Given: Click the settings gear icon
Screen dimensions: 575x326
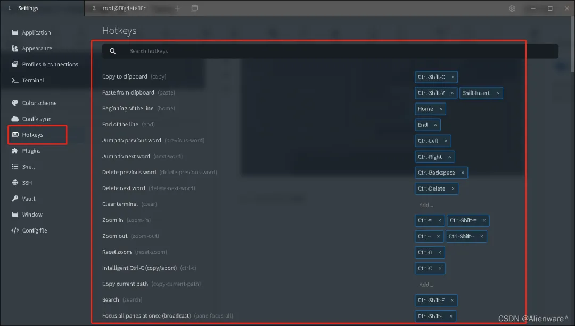Looking at the screenshot, I should pyautogui.click(x=512, y=8).
